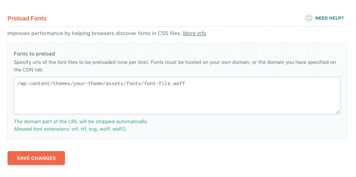Click the lifebuoy Need Help icon
The height and width of the screenshot is (177, 356).
(x=309, y=18)
